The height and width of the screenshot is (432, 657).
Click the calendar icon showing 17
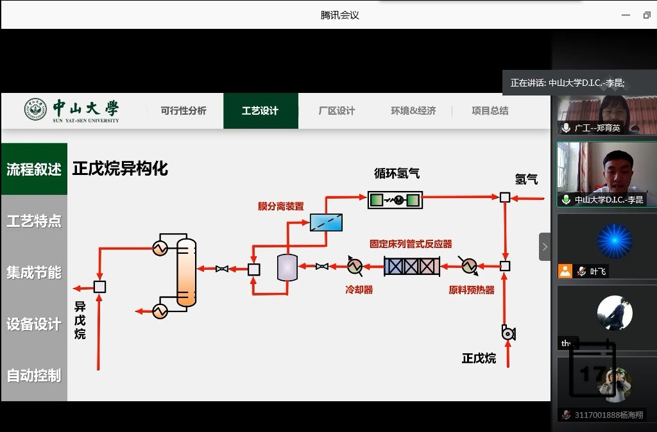click(x=593, y=372)
